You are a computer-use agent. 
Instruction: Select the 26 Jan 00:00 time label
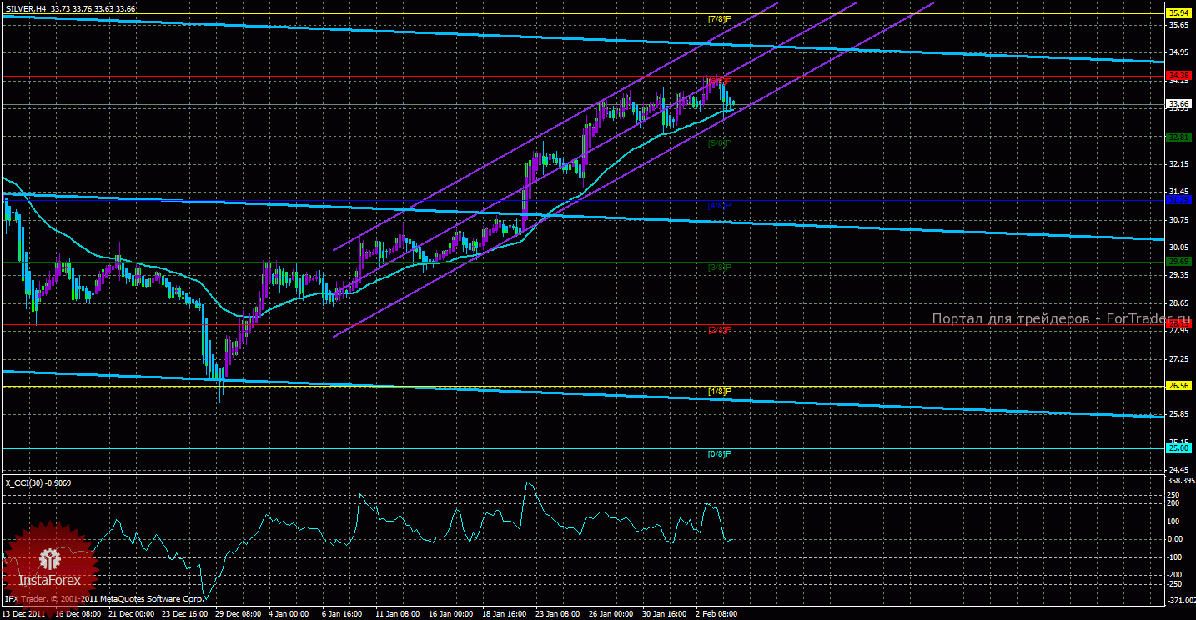611,614
